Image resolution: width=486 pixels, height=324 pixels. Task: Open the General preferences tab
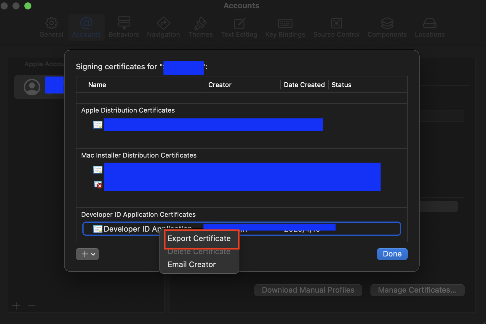pos(51,27)
